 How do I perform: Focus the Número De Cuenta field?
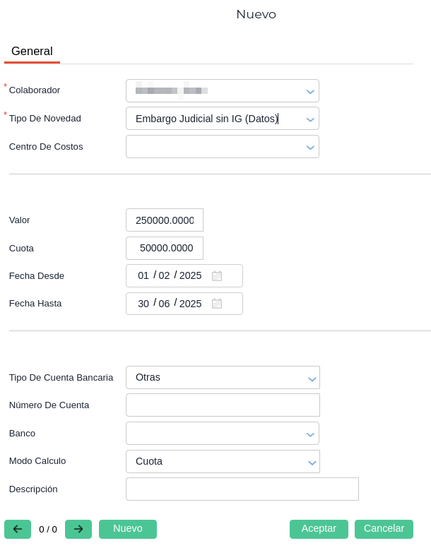pyautogui.click(x=223, y=405)
